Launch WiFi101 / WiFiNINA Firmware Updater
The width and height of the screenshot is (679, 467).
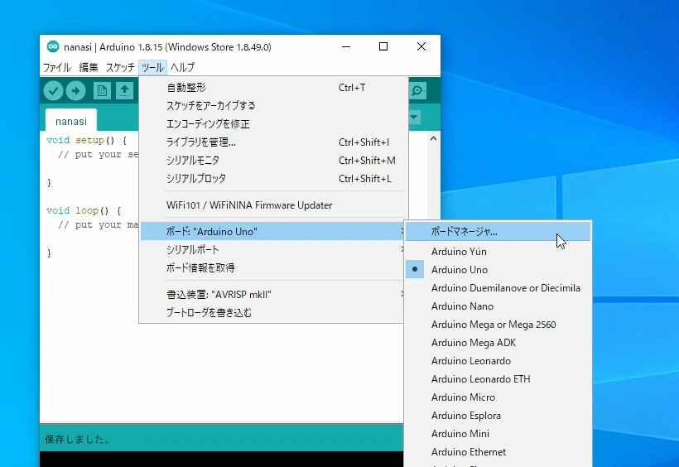(x=274, y=205)
